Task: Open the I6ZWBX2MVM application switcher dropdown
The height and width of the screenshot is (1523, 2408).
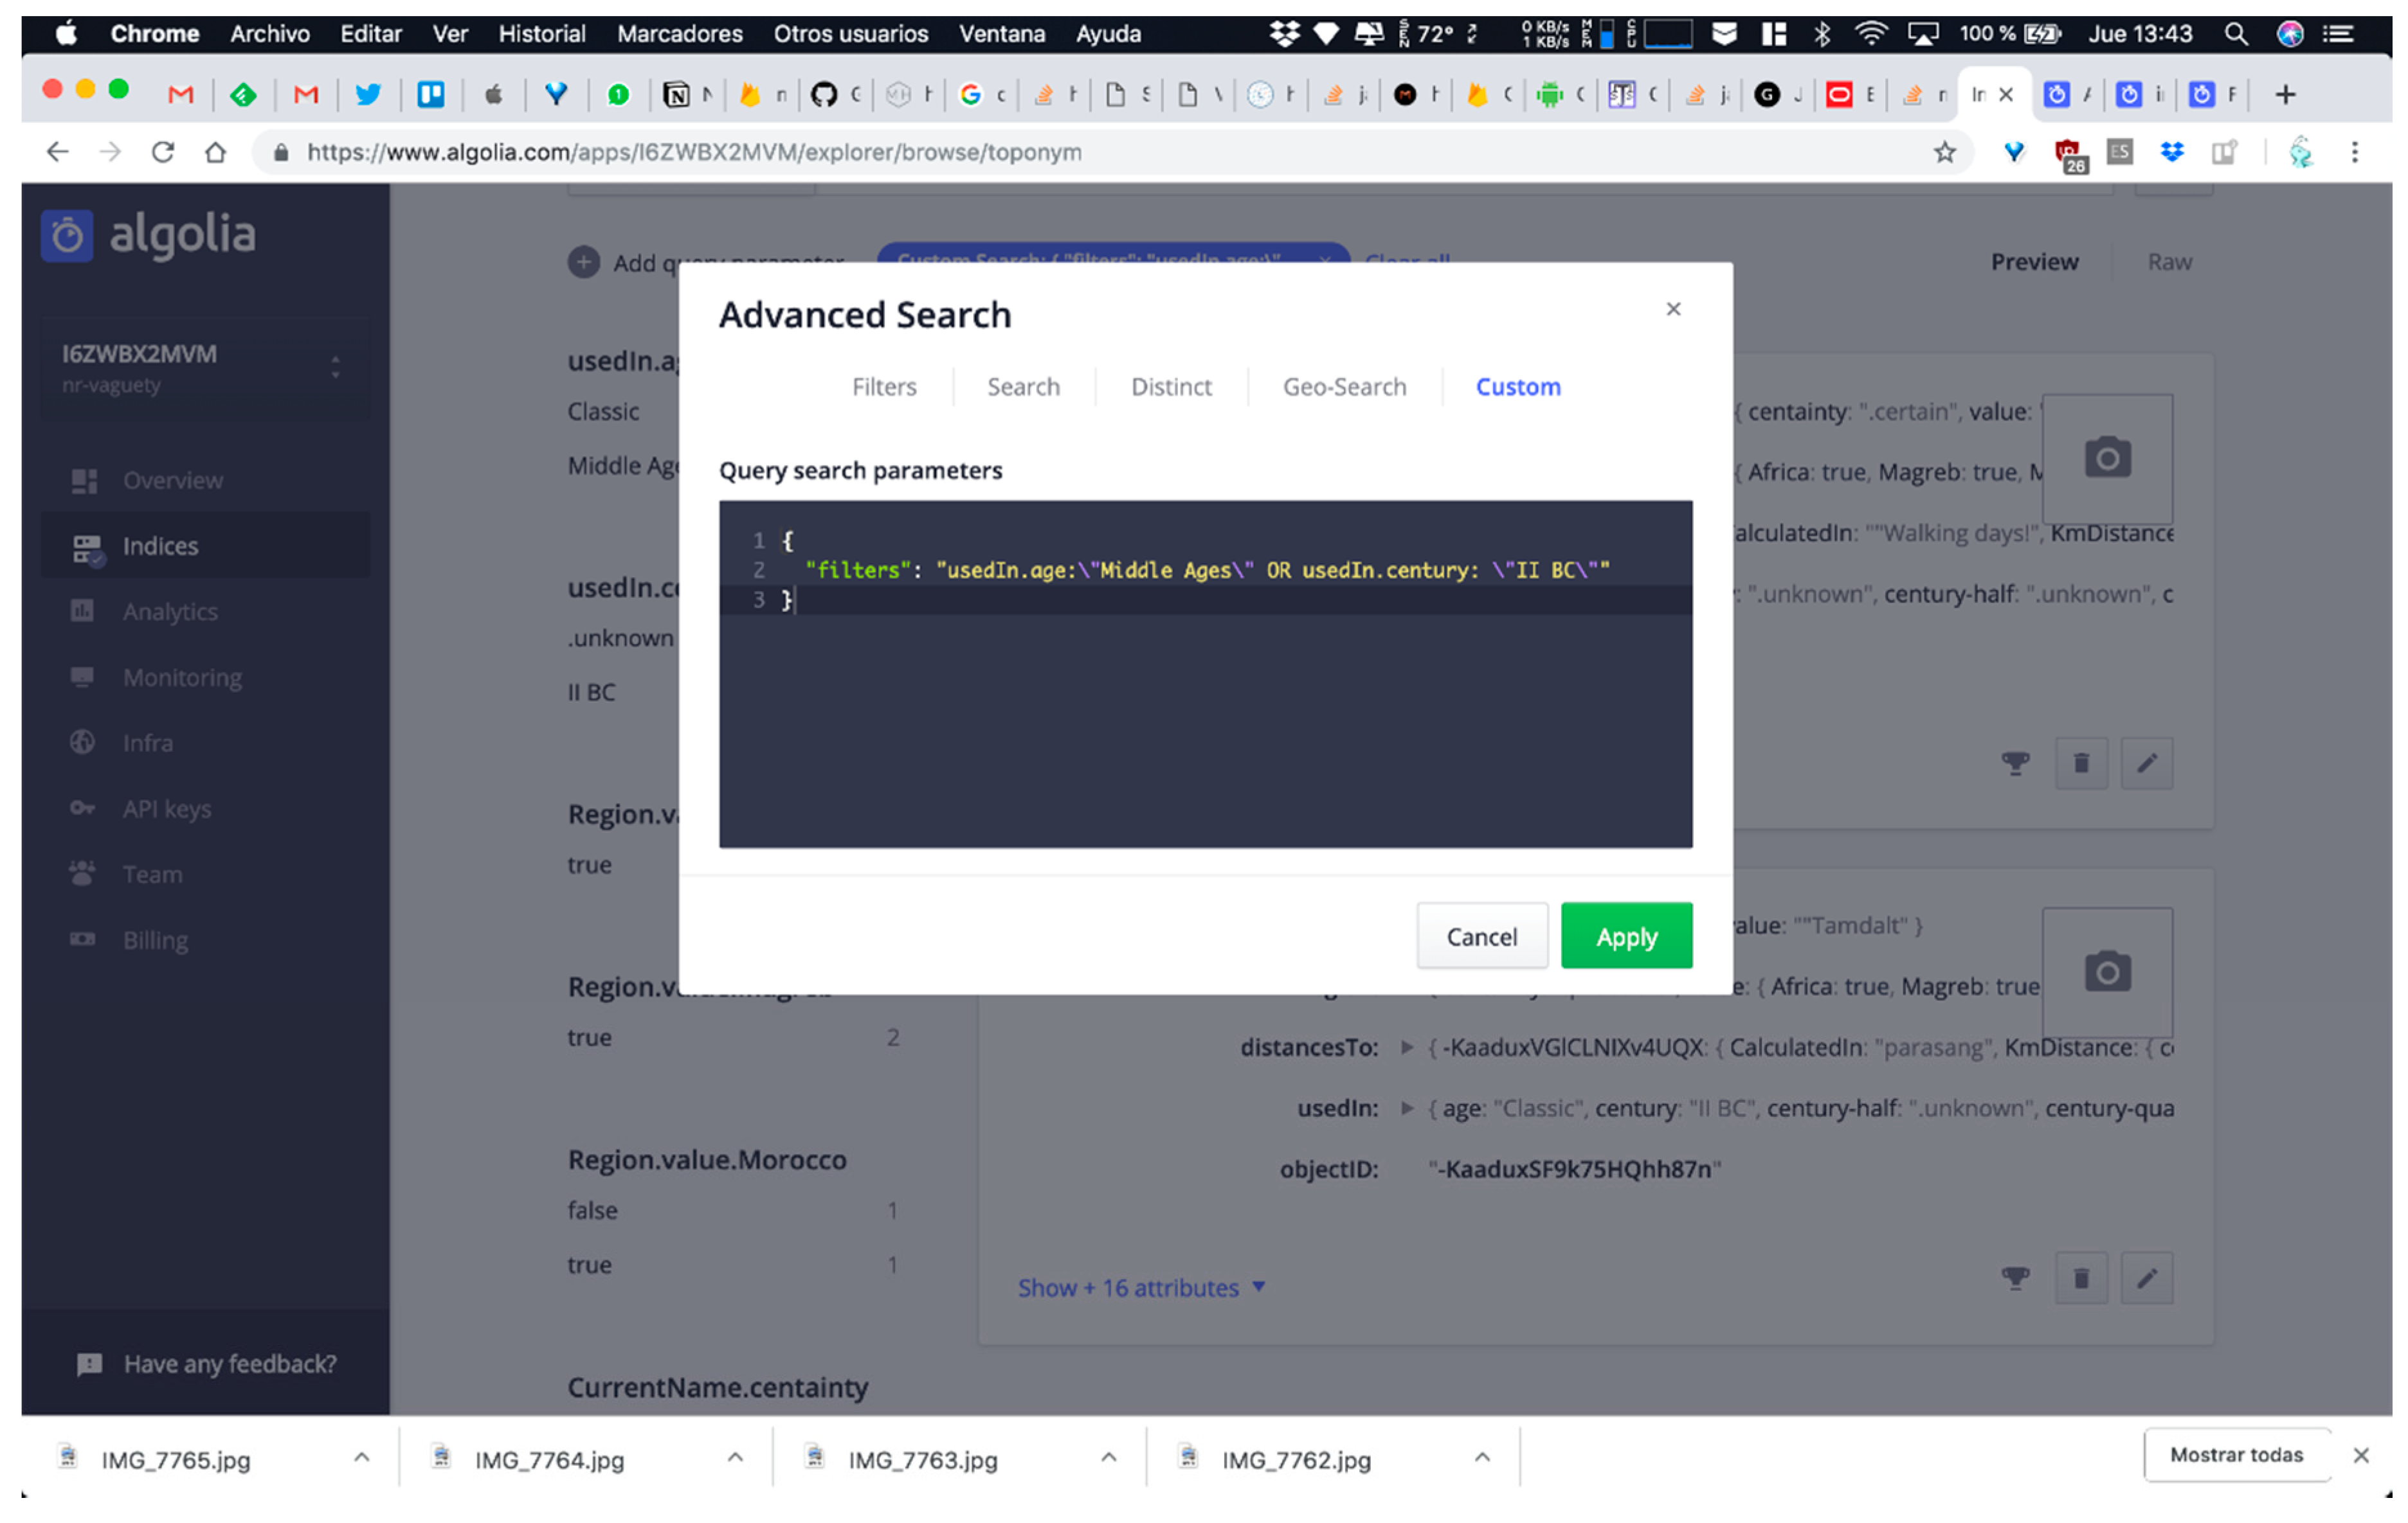Action: coord(204,368)
